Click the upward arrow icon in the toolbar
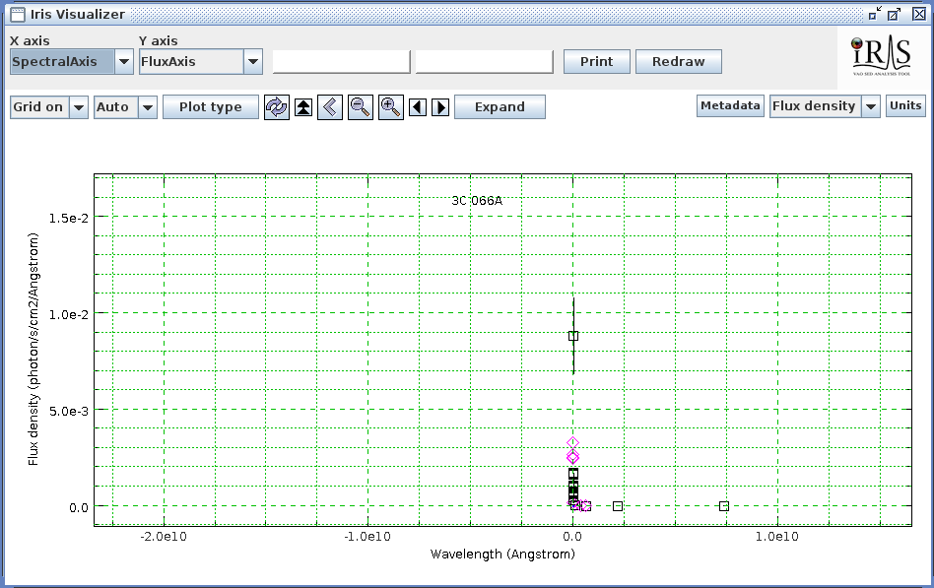This screenshot has height=588, width=934. [x=303, y=107]
